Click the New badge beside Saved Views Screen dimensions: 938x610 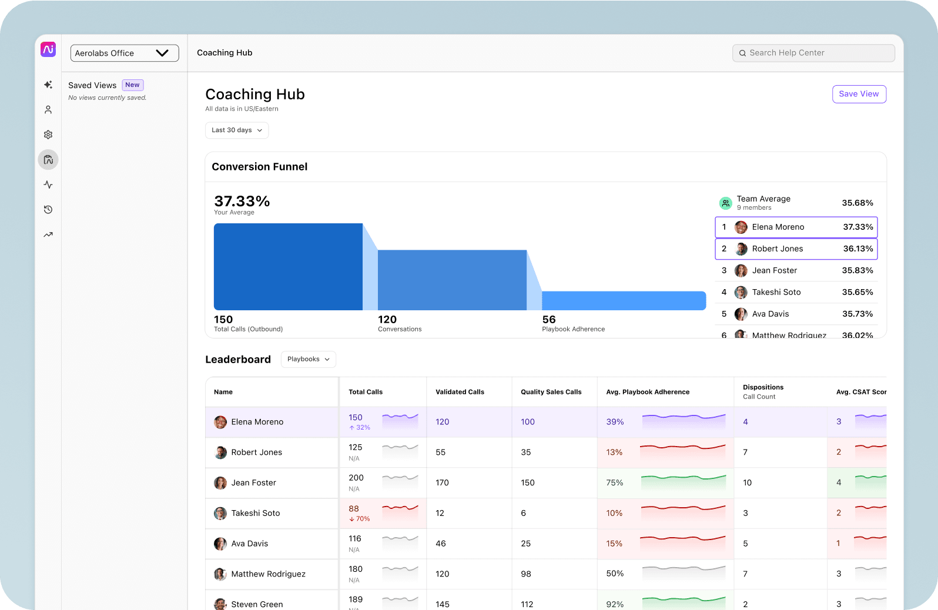133,85
